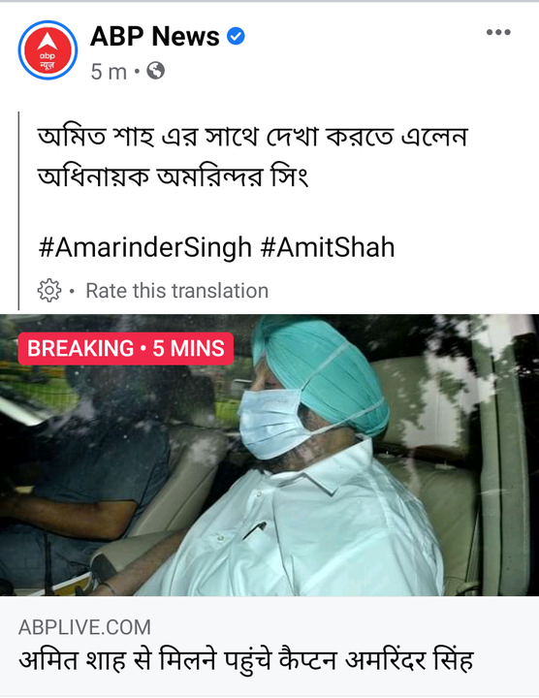This screenshot has width=539, height=698.
Task: Click Rate this translation link
Action: click(177, 291)
